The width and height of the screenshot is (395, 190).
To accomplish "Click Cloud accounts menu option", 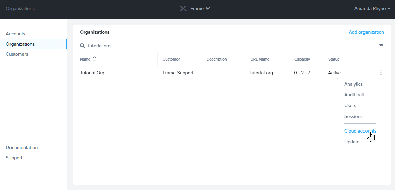I will pyautogui.click(x=360, y=131).
